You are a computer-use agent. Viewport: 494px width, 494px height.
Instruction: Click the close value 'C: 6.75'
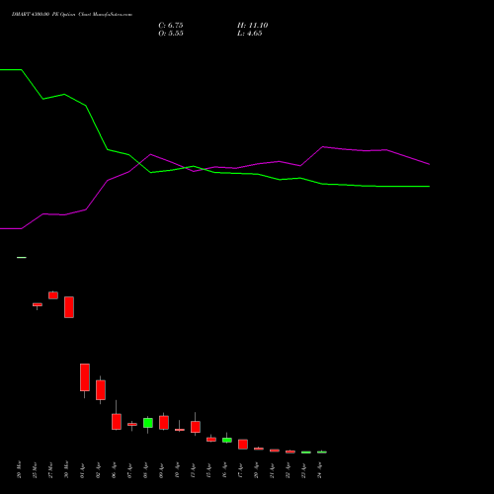171,26
